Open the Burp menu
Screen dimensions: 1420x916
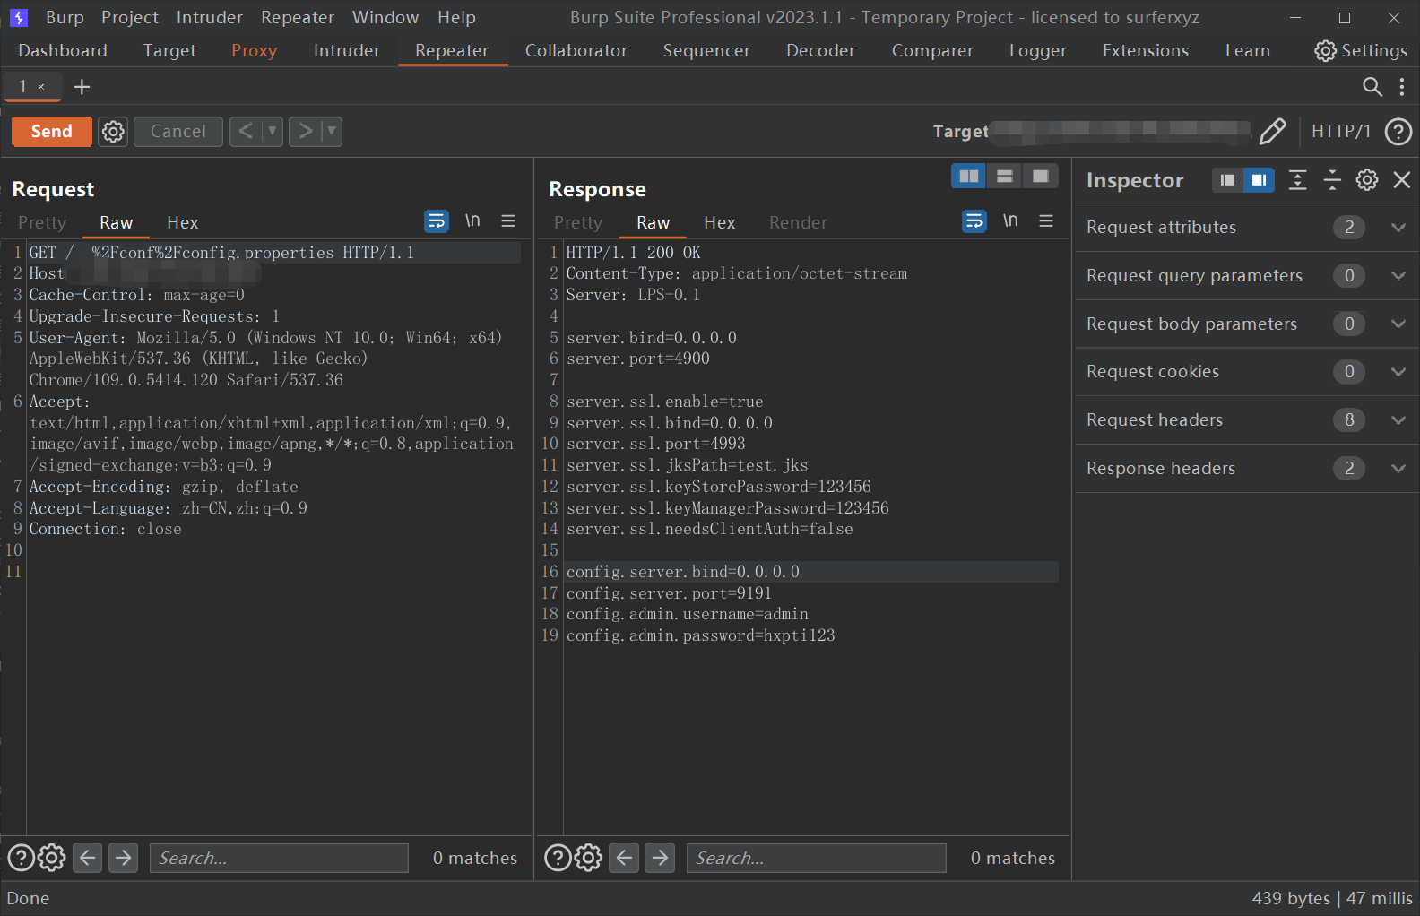[65, 17]
